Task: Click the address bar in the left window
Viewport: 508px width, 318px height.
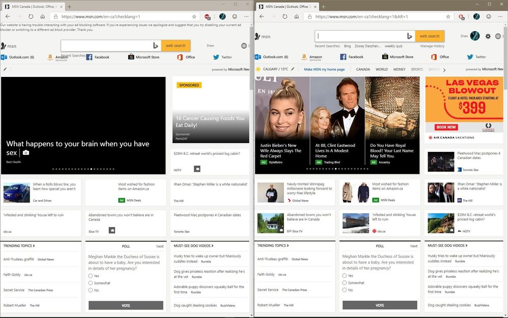Action: coord(125,16)
